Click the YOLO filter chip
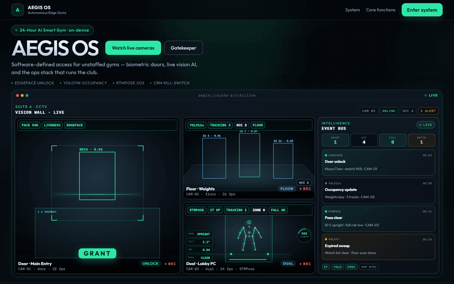454x284 pixels. point(338,267)
